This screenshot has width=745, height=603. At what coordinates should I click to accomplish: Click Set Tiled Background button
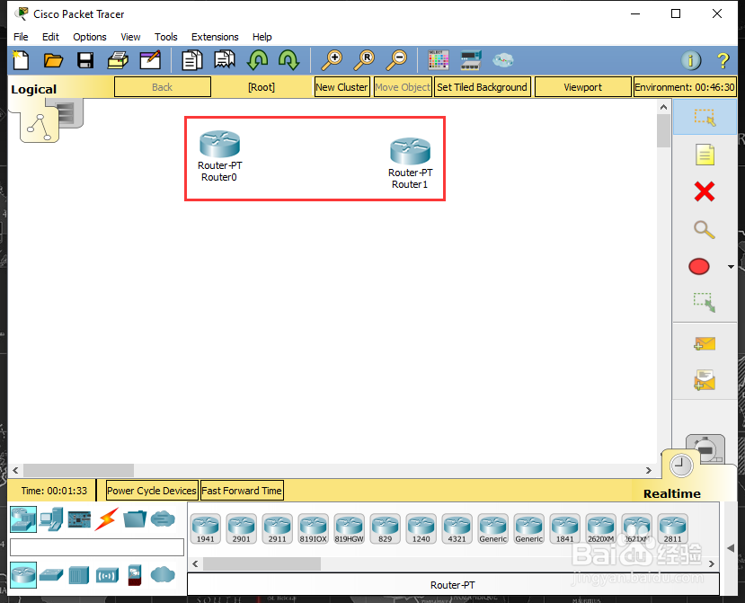click(x=482, y=87)
